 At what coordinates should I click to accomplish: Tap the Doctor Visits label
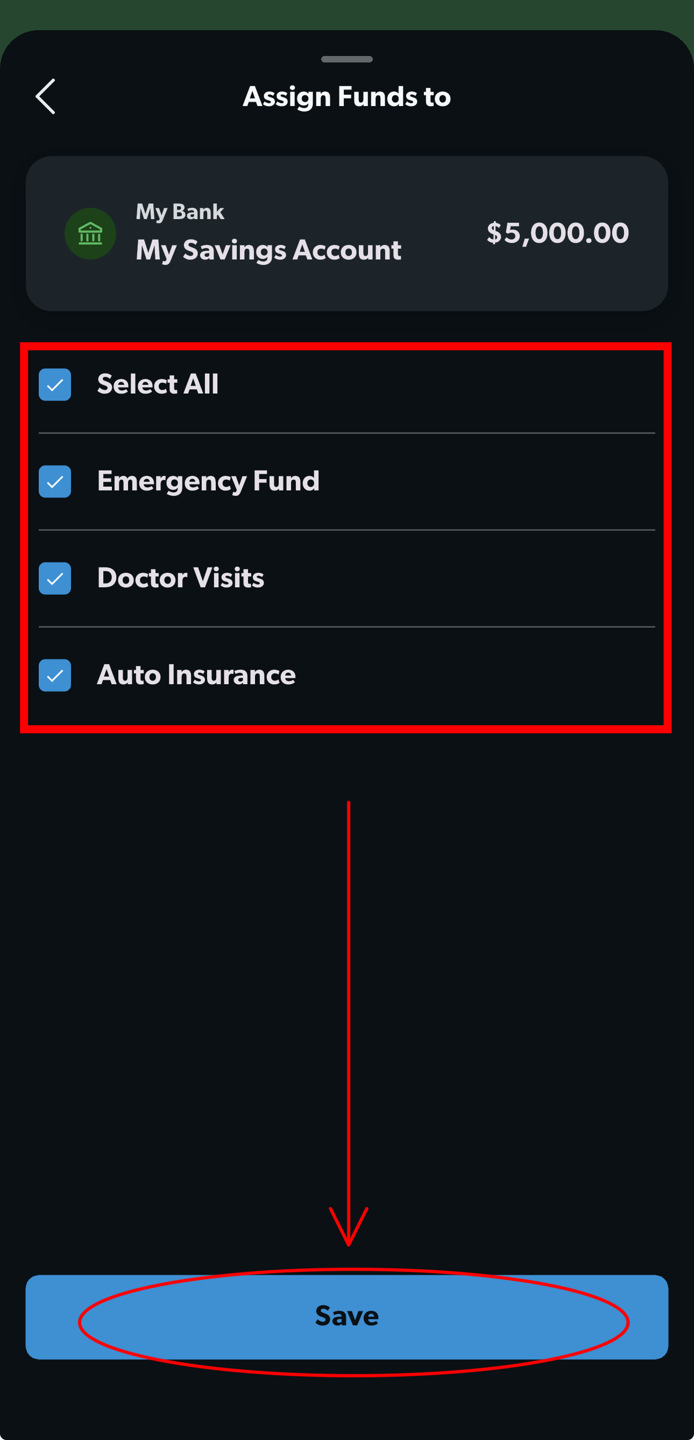coord(180,578)
